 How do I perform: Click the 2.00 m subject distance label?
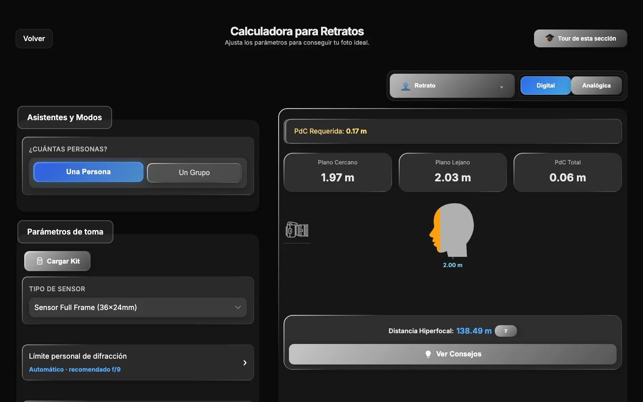point(453,265)
